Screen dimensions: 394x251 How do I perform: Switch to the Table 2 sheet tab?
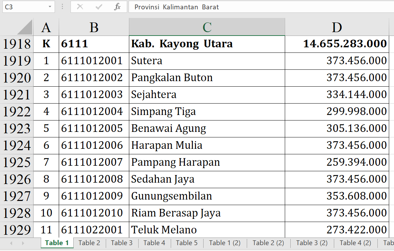pyautogui.click(x=89, y=243)
